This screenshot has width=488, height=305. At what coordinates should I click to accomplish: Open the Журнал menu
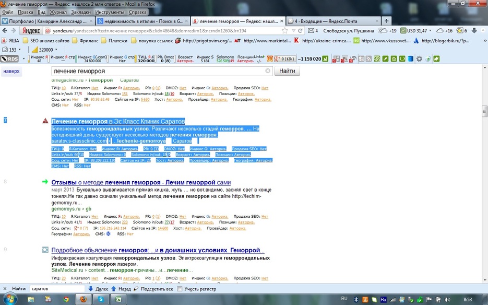(58, 12)
